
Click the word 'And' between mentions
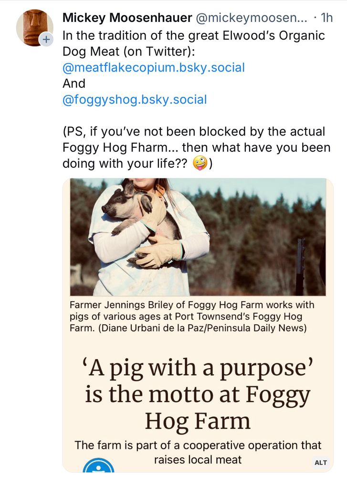[x=74, y=83]
